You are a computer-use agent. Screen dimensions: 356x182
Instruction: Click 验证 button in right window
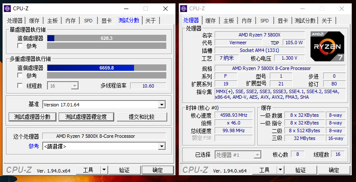pos(300,170)
